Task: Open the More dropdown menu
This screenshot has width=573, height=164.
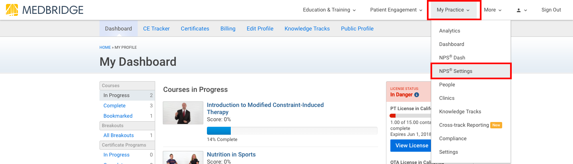Action: click(x=493, y=10)
